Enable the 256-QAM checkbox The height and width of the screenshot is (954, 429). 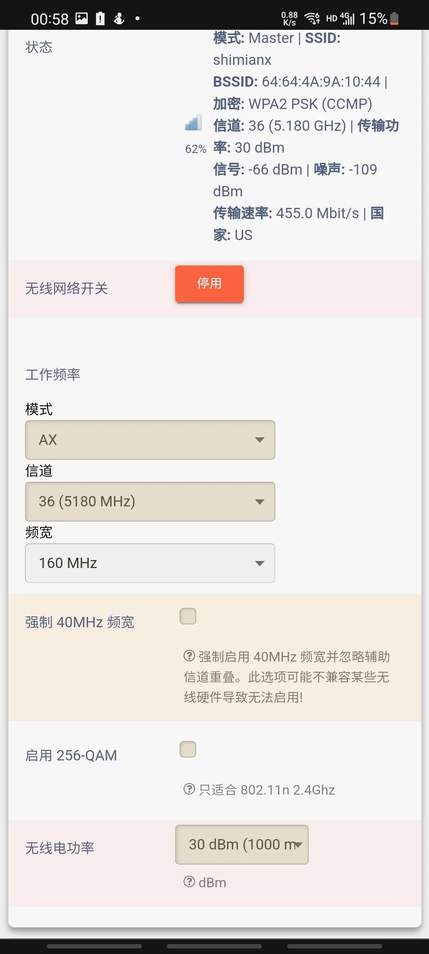pos(188,749)
